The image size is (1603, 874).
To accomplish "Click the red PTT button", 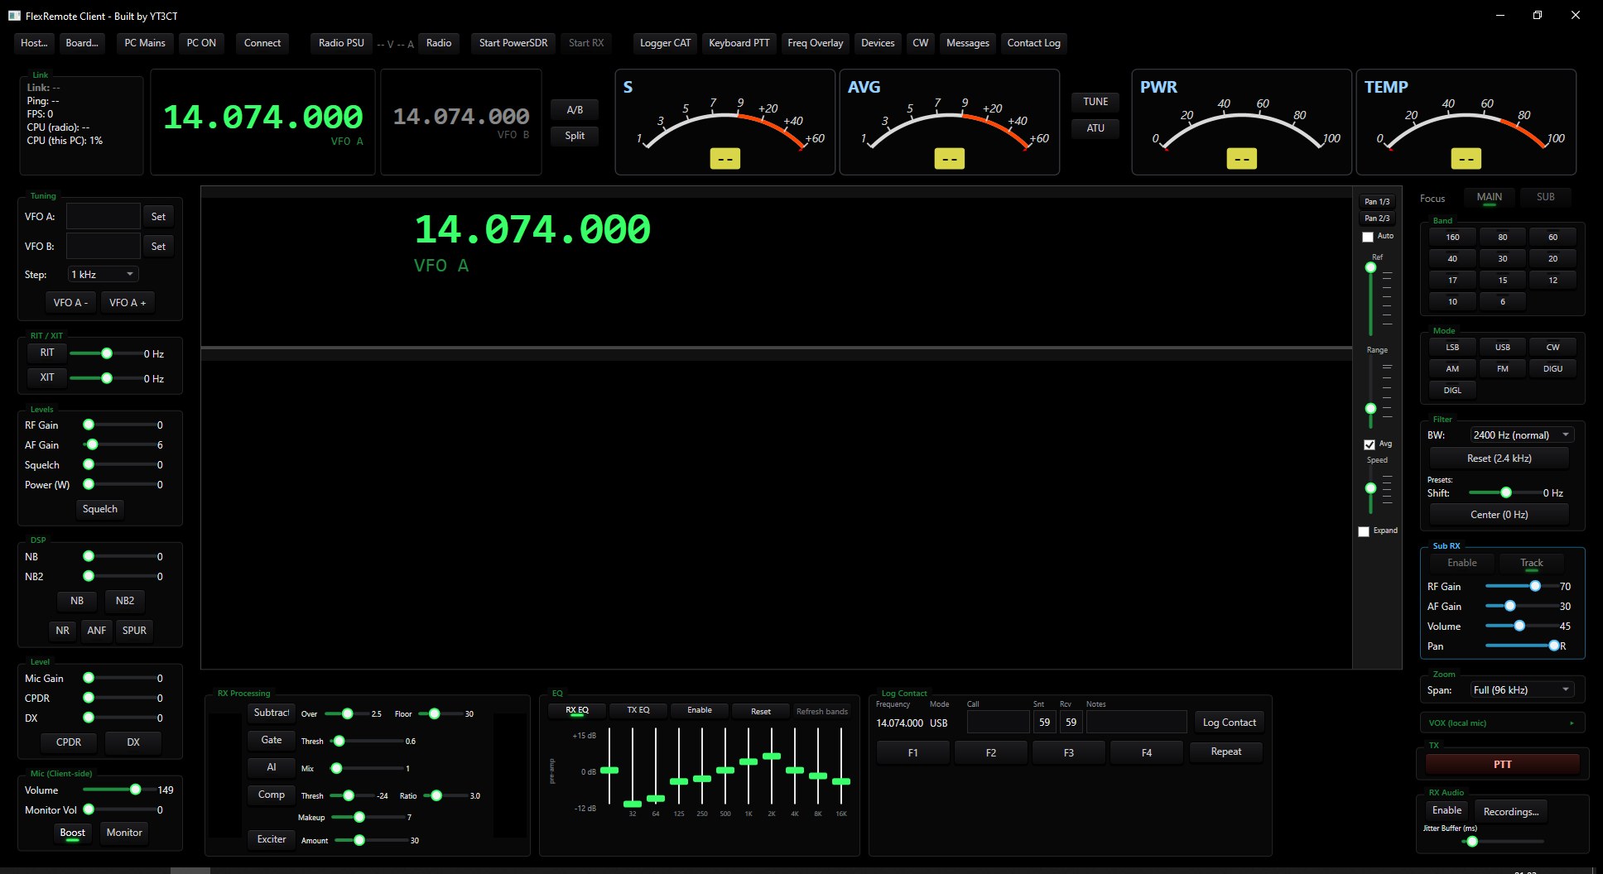I will pos(1502,764).
